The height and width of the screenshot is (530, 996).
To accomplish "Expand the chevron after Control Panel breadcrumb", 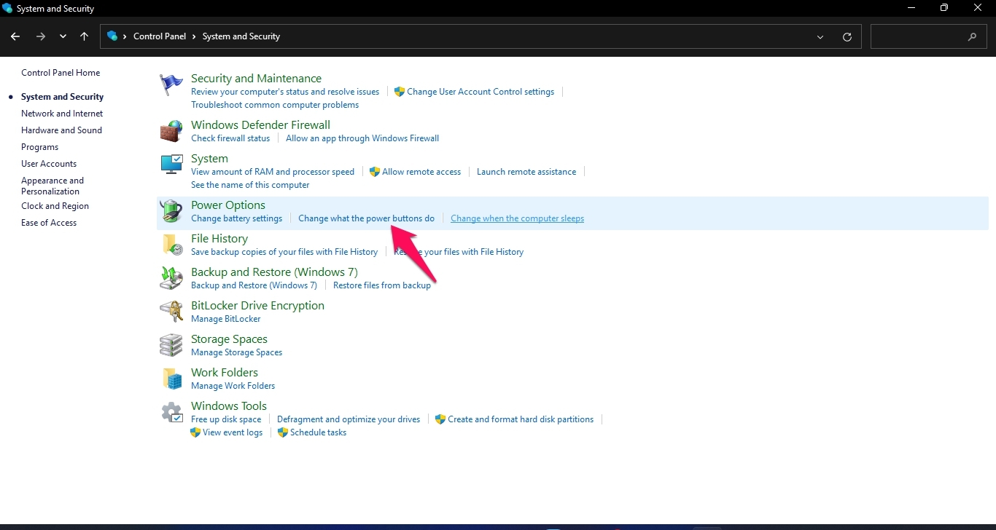I will [x=194, y=36].
